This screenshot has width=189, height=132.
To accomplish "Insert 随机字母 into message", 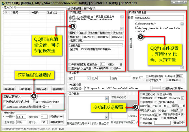I will [x=93, y=33].
